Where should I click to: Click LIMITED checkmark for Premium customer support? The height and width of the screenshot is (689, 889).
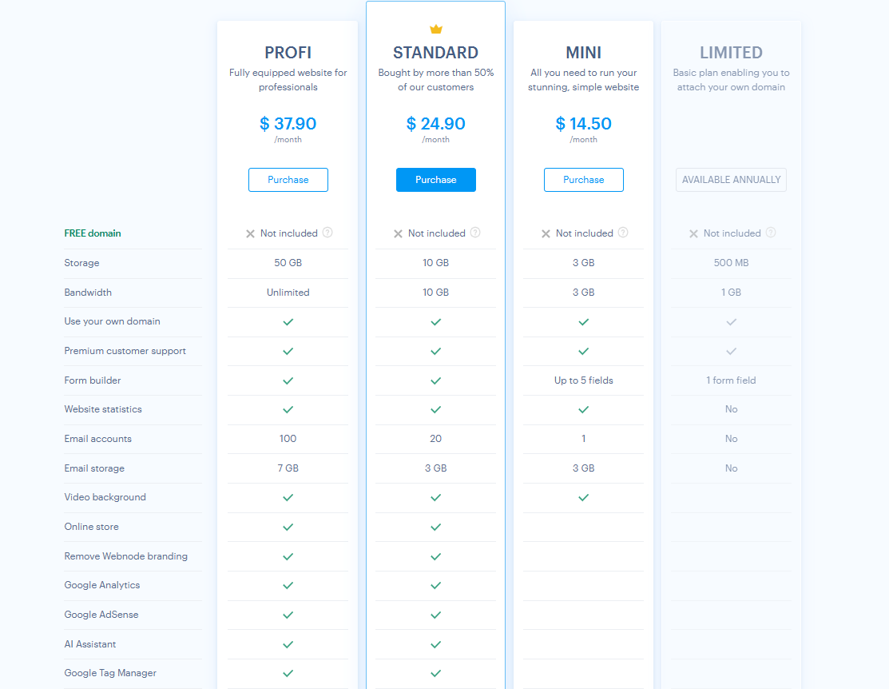(732, 352)
